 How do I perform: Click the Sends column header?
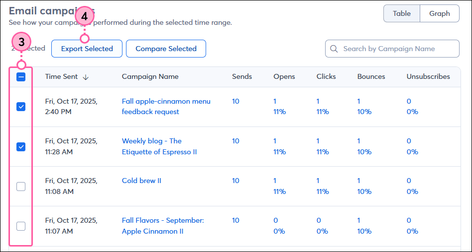242,76
